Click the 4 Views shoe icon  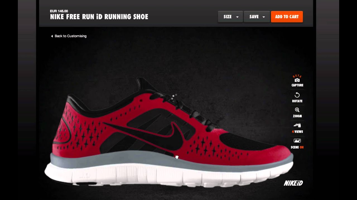[x=297, y=125]
